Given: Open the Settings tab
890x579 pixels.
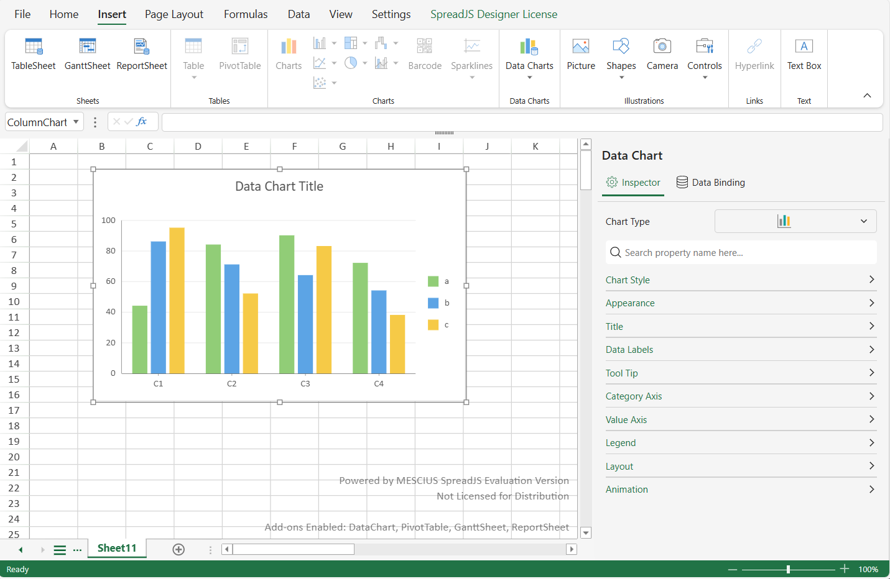Looking at the screenshot, I should point(391,14).
